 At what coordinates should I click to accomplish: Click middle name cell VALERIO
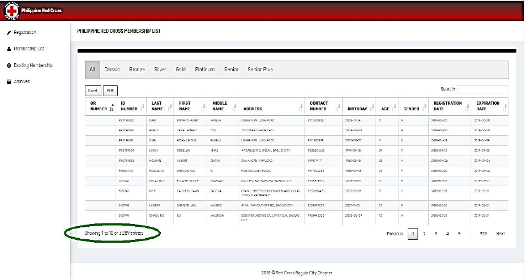216,205
